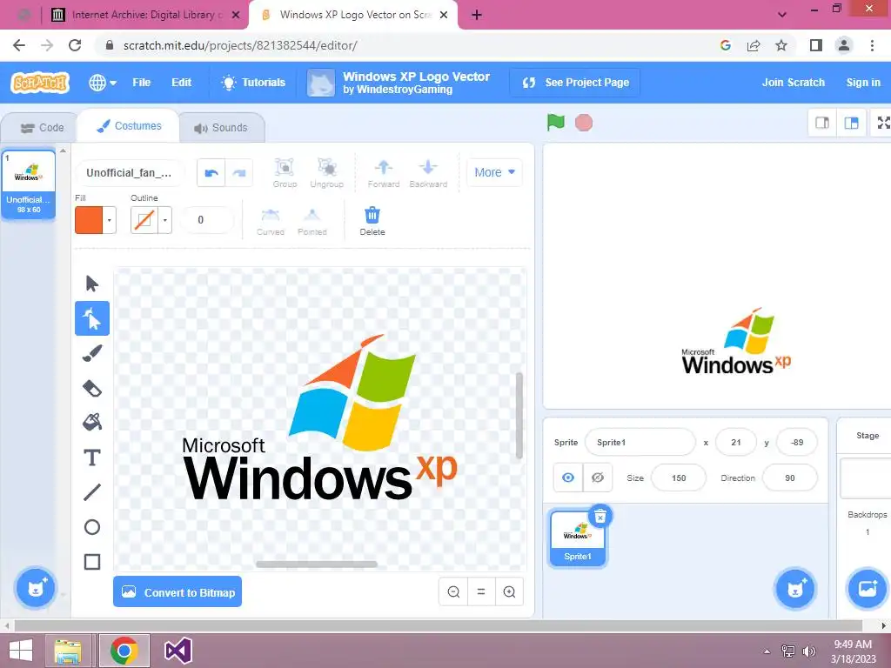This screenshot has width=891, height=668.
Task: Delete the selected shape with trash icon
Action: click(x=372, y=221)
